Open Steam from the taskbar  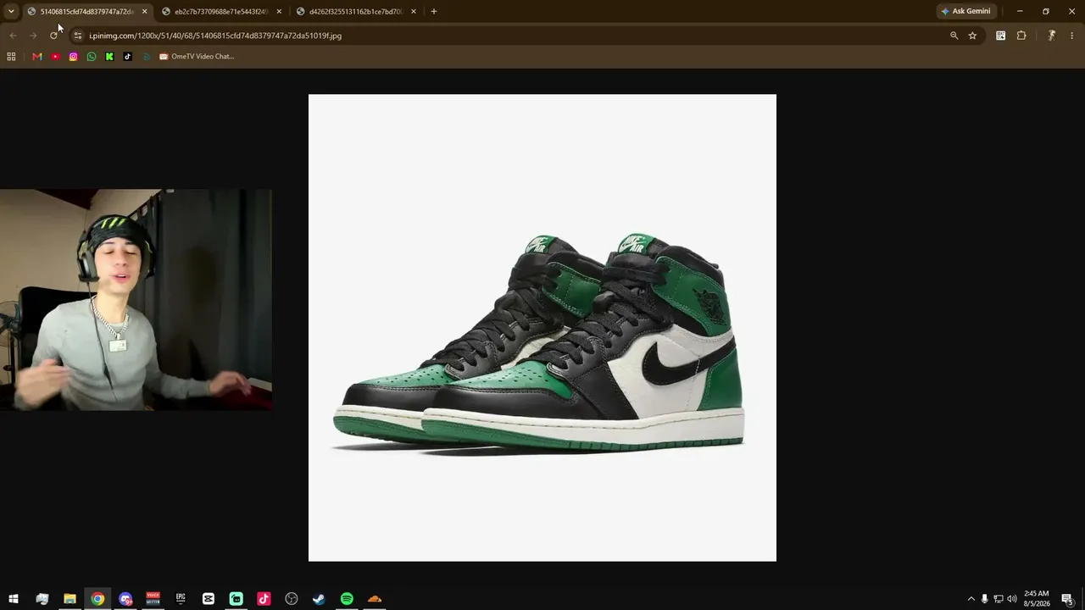click(x=319, y=599)
